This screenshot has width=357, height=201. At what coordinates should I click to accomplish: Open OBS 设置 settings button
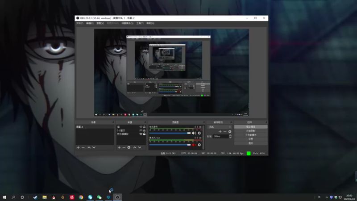[x=251, y=139]
